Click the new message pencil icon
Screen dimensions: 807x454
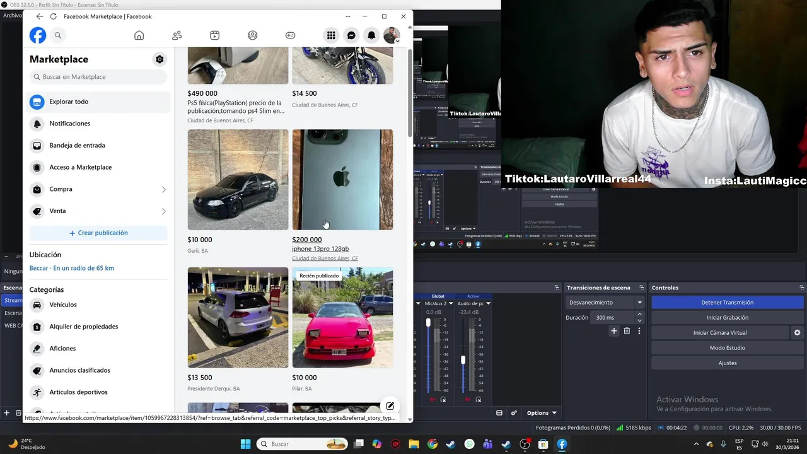[x=390, y=406]
